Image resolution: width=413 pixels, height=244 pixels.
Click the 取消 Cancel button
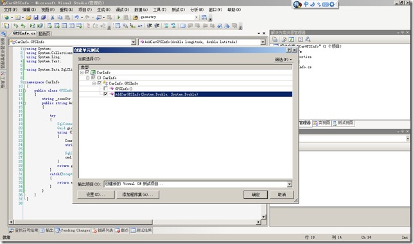coord(282,195)
